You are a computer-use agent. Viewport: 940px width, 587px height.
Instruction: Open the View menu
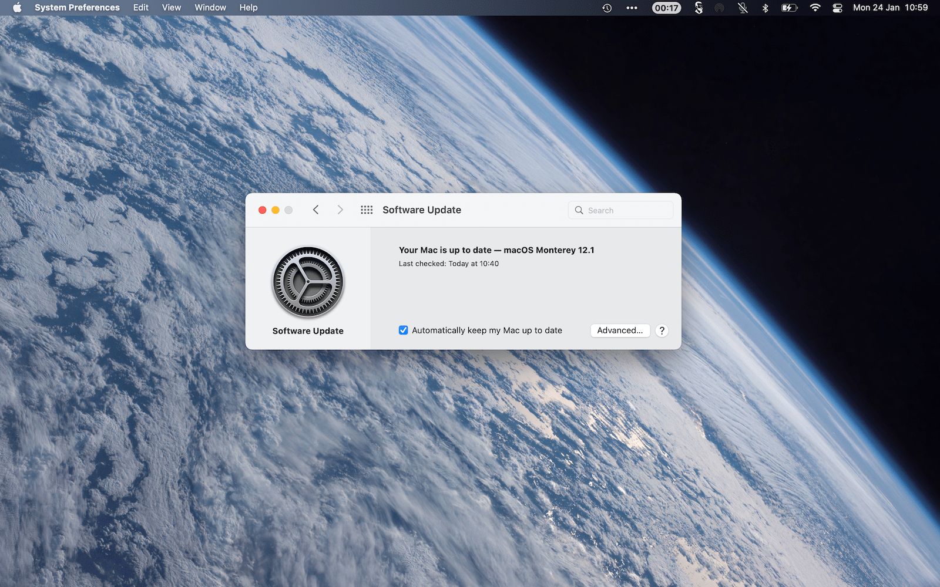pos(172,8)
